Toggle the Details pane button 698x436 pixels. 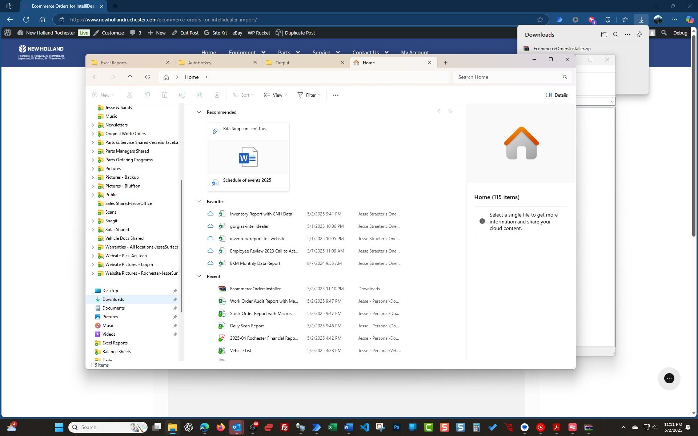557,95
